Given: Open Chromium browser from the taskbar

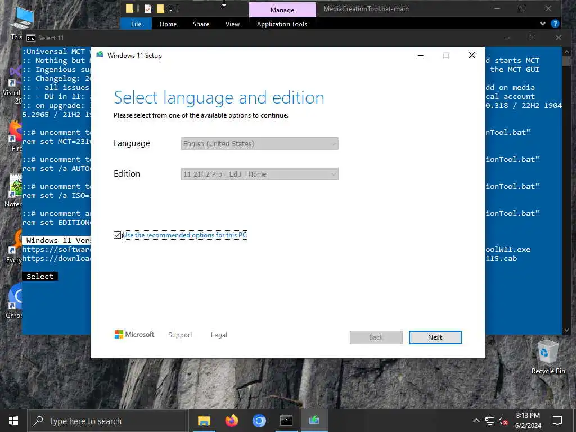Looking at the screenshot, I should pyautogui.click(x=259, y=421).
